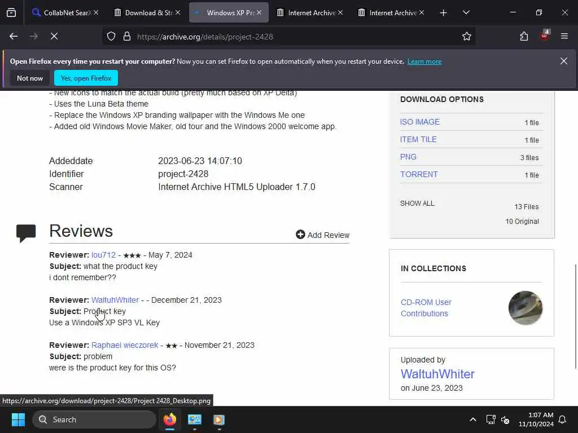This screenshot has height=433, width=578.
Task: Click the muted volume tray icon
Action: 505,419
